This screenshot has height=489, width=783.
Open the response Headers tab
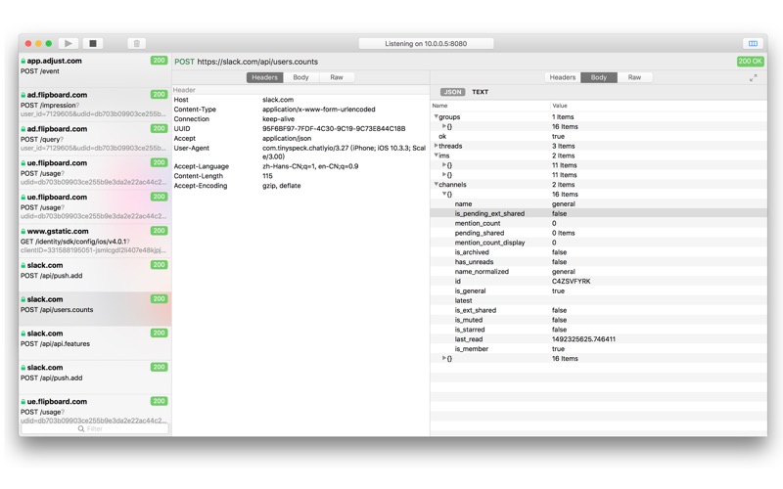563,77
